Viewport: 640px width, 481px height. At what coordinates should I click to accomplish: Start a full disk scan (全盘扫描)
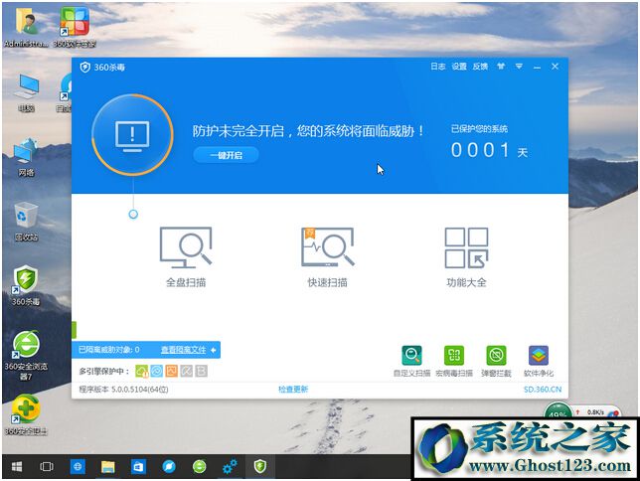click(186, 257)
